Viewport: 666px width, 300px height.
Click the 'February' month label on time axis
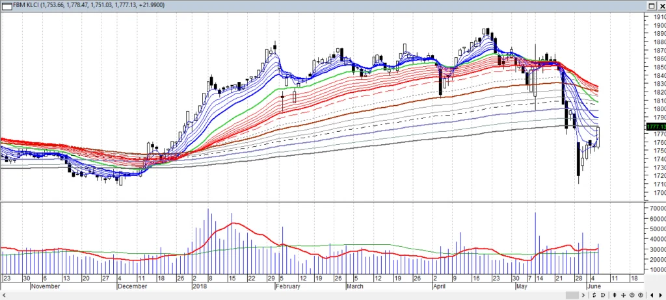coord(288,286)
